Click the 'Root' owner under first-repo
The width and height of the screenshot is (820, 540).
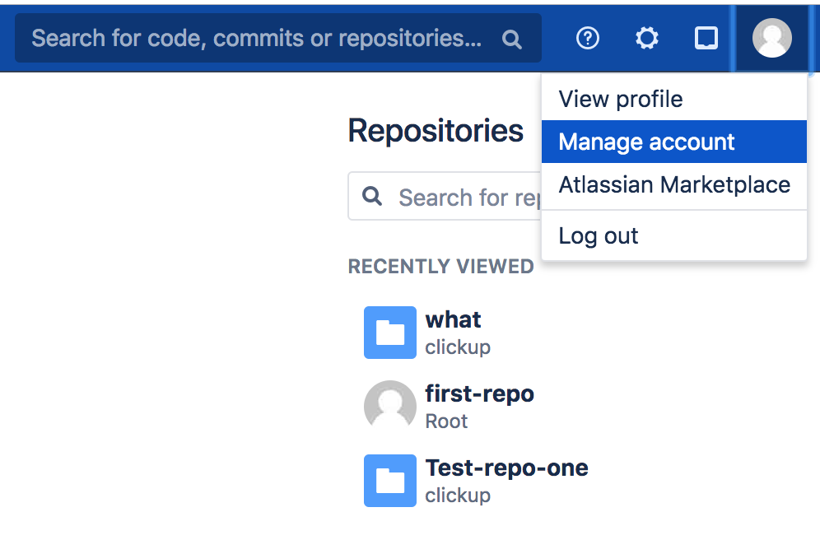(446, 421)
